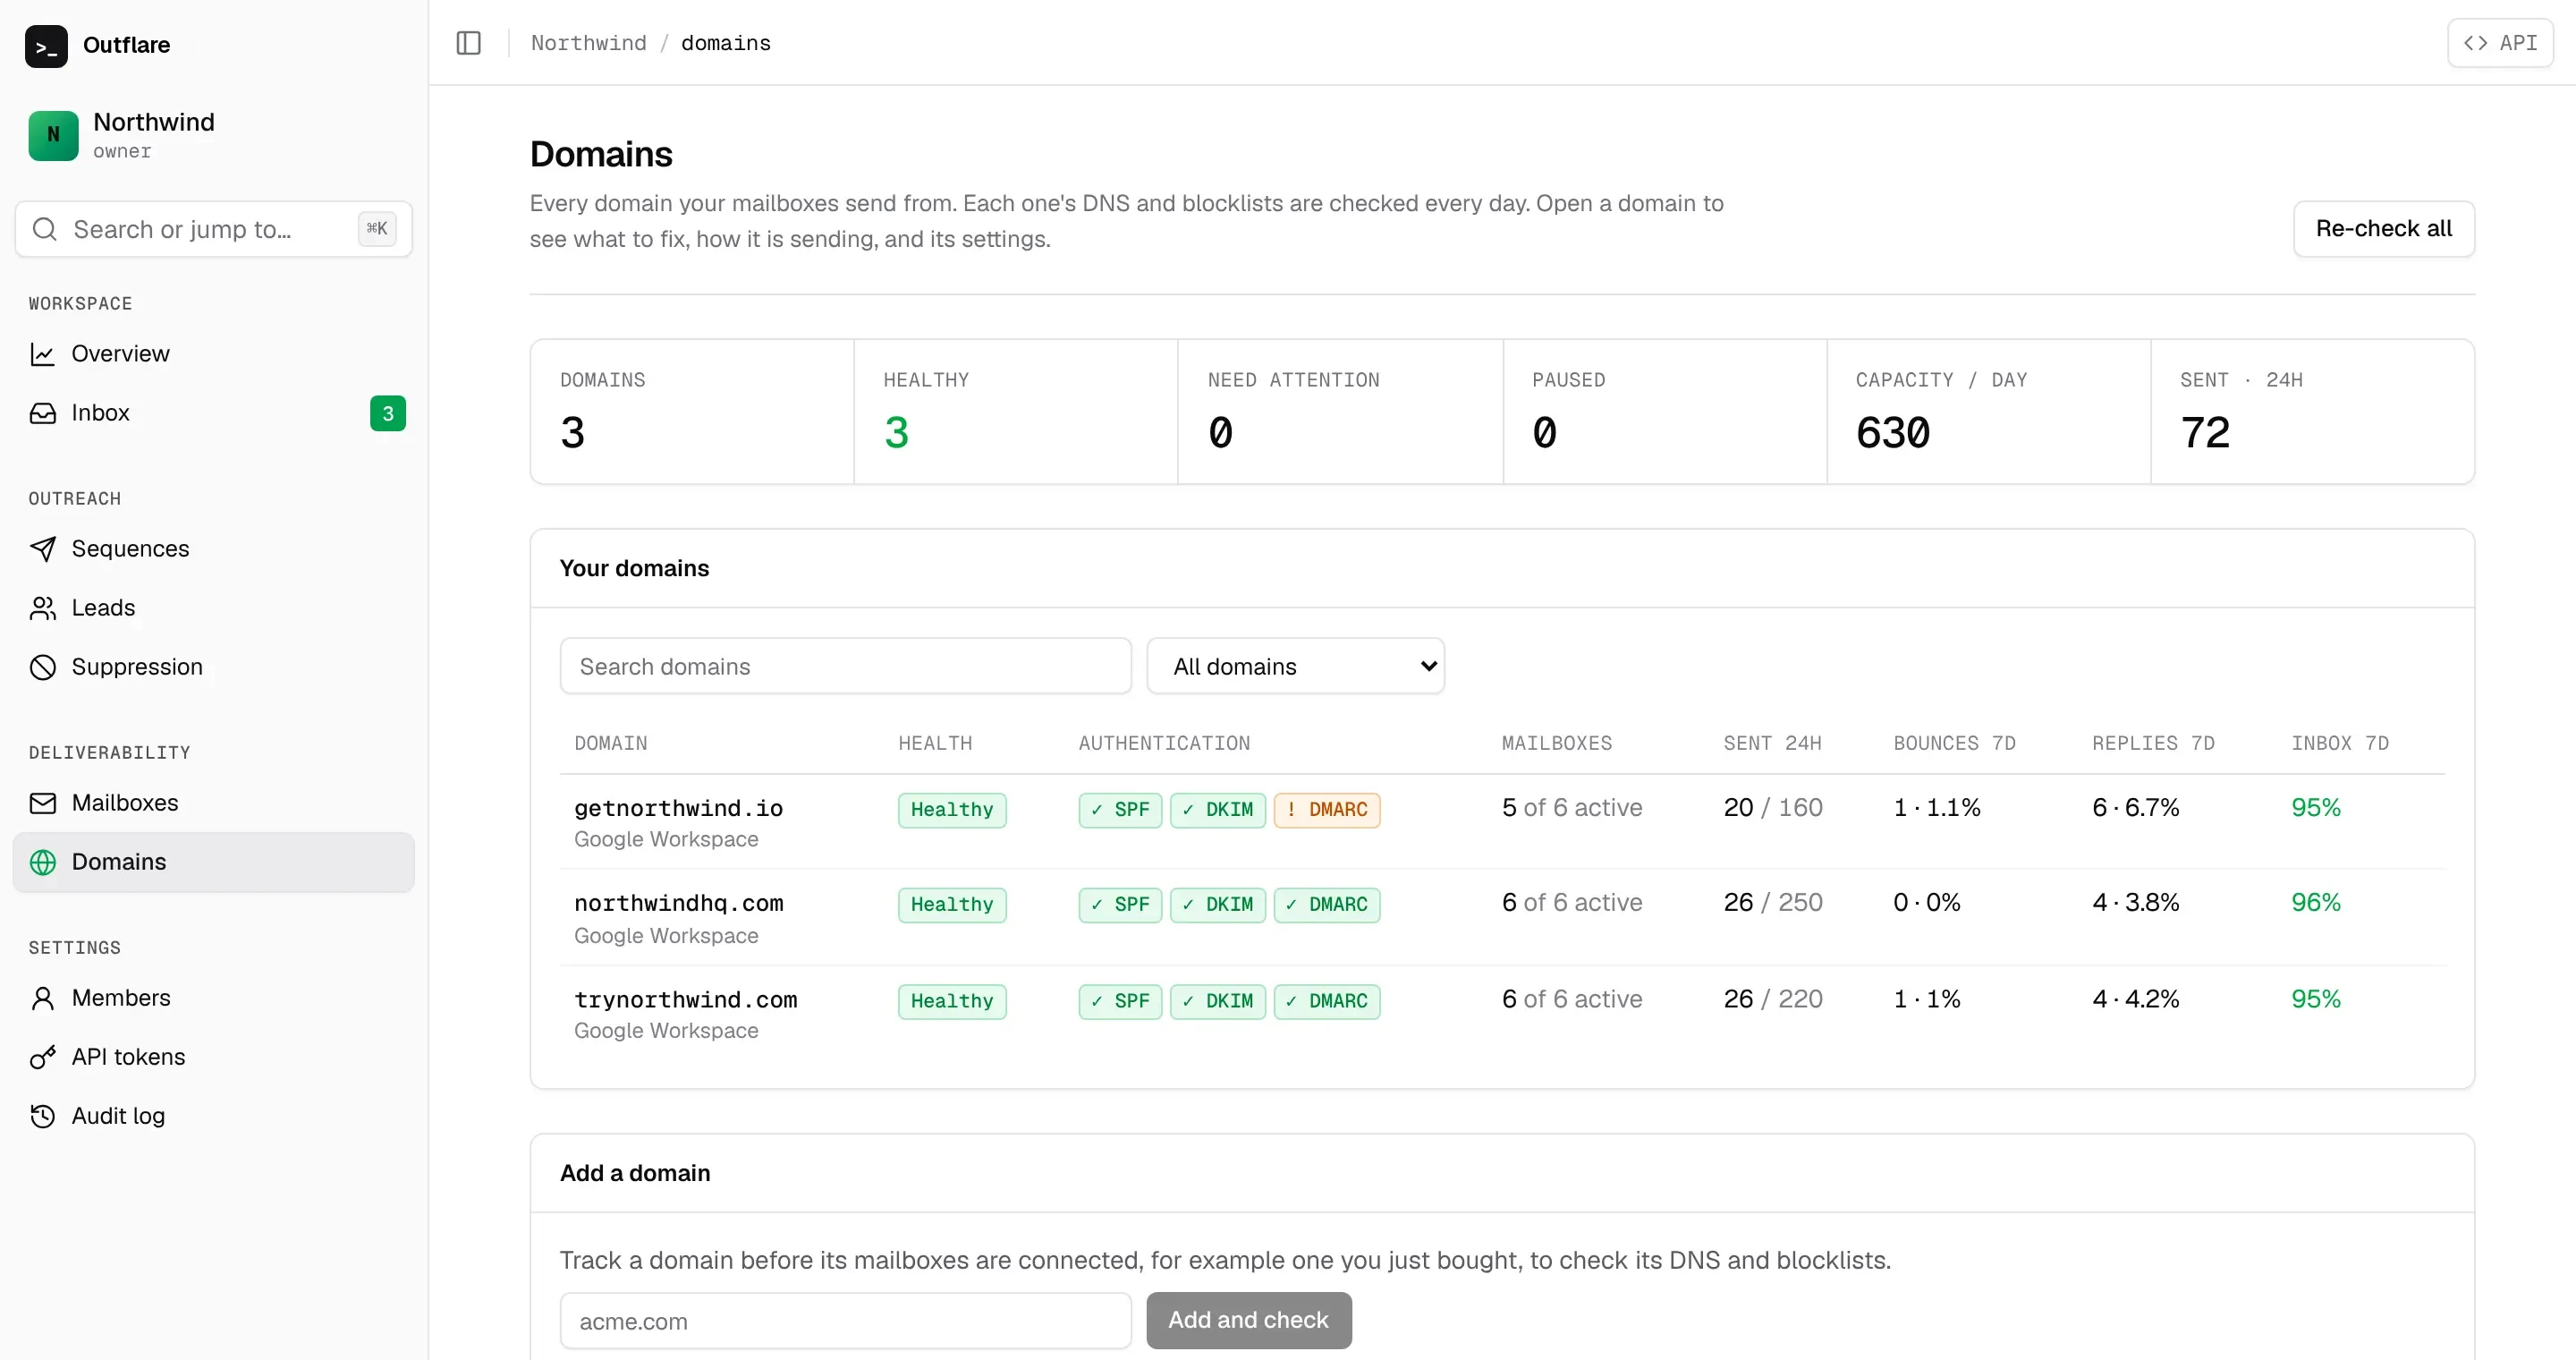This screenshot has width=2576, height=1360.
Task: Focus the Search or jump to field
Action: pyautogui.click(x=213, y=229)
